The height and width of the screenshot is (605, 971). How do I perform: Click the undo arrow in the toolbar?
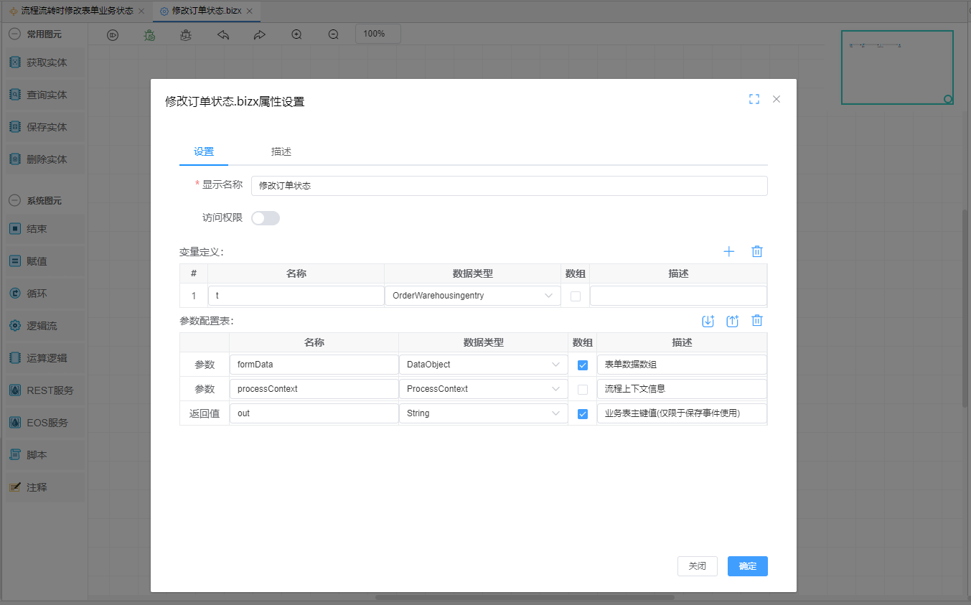pyautogui.click(x=223, y=34)
